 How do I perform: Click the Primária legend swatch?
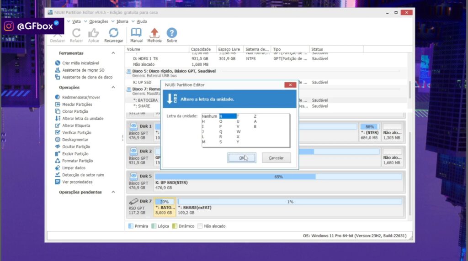pos(131,226)
